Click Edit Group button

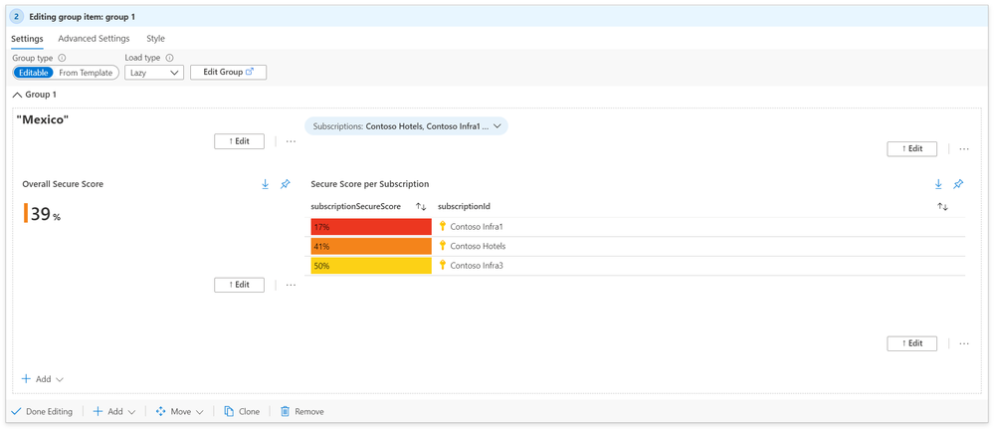coord(228,73)
